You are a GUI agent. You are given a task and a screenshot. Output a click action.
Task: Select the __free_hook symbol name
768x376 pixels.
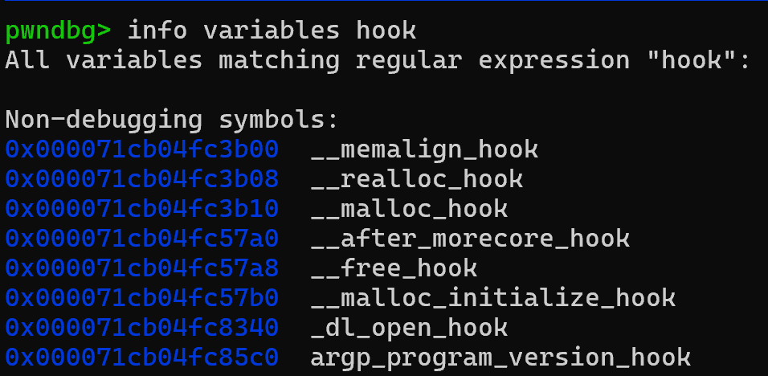point(394,268)
